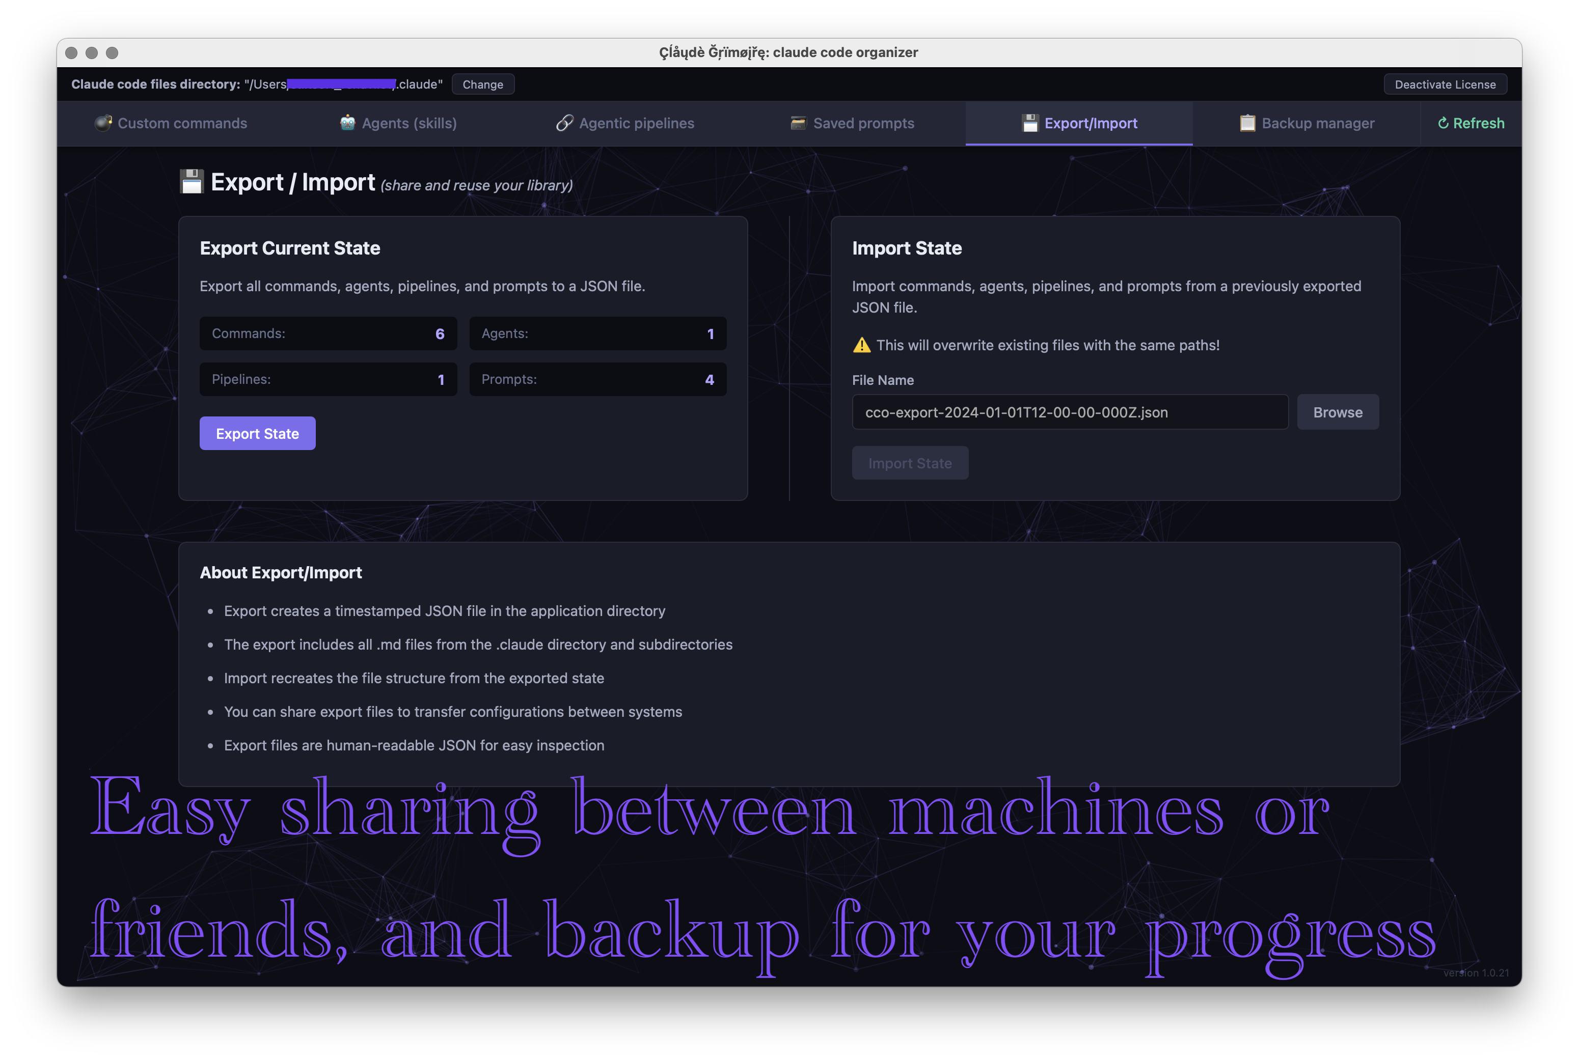
Task: Click the bomb icon on Custom commands tab
Action: (102, 123)
